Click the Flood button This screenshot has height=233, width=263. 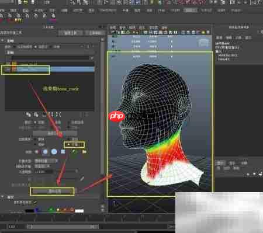(x=53, y=191)
